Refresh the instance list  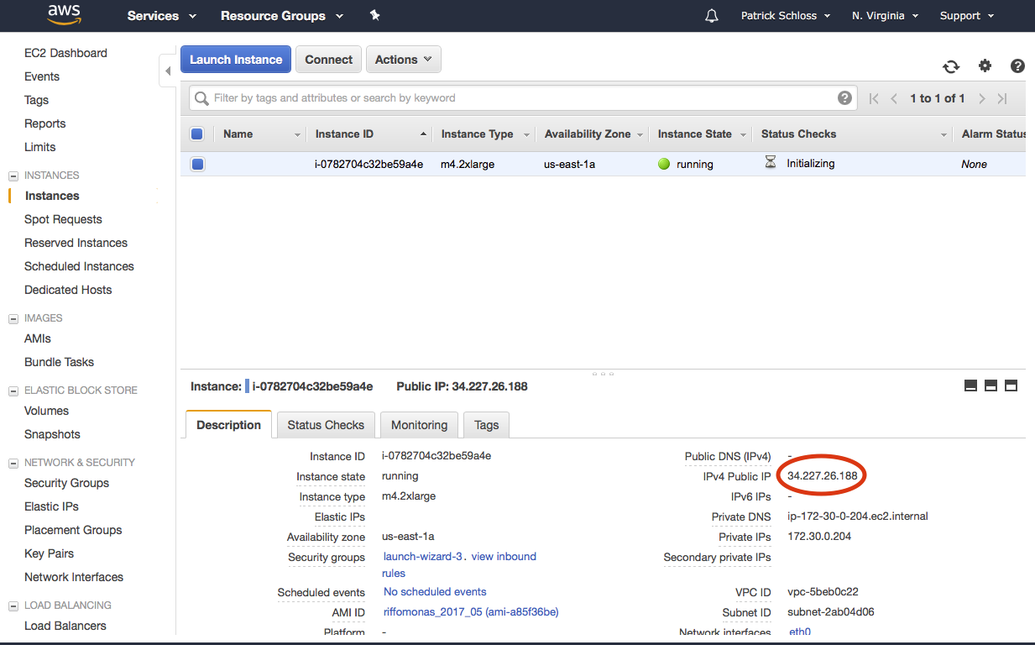(x=951, y=66)
